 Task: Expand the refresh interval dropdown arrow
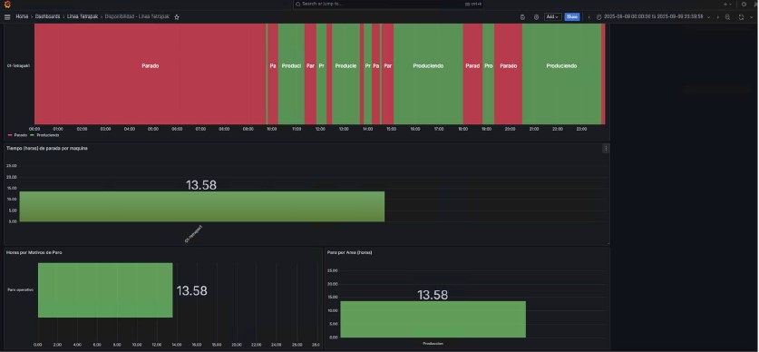pyautogui.click(x=751, y=17)
